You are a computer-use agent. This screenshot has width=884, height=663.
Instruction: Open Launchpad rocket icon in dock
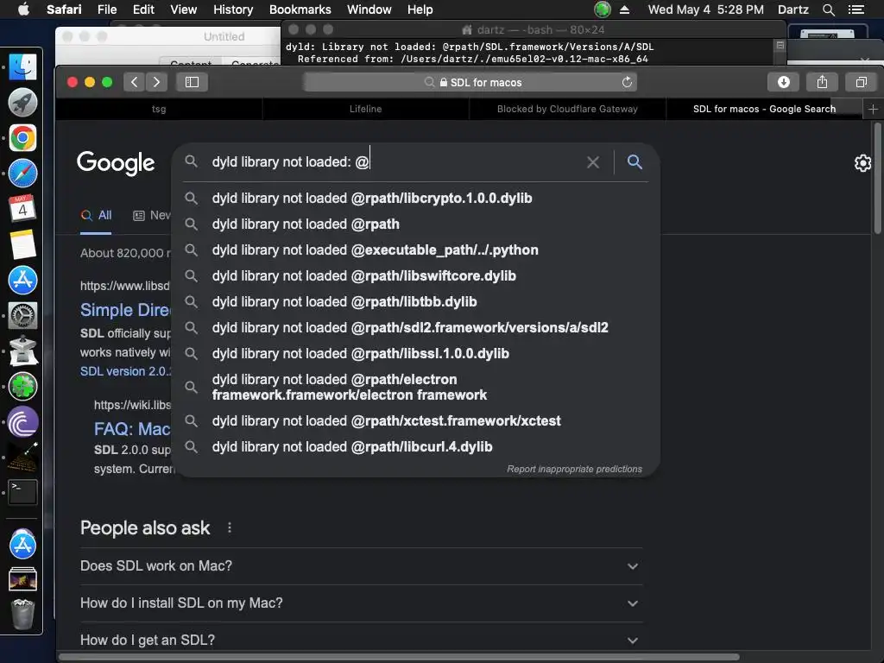22,103
